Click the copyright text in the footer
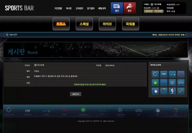The height and width of the screenshot is (133, 192). pyautogui.click(x=96, y=121)
